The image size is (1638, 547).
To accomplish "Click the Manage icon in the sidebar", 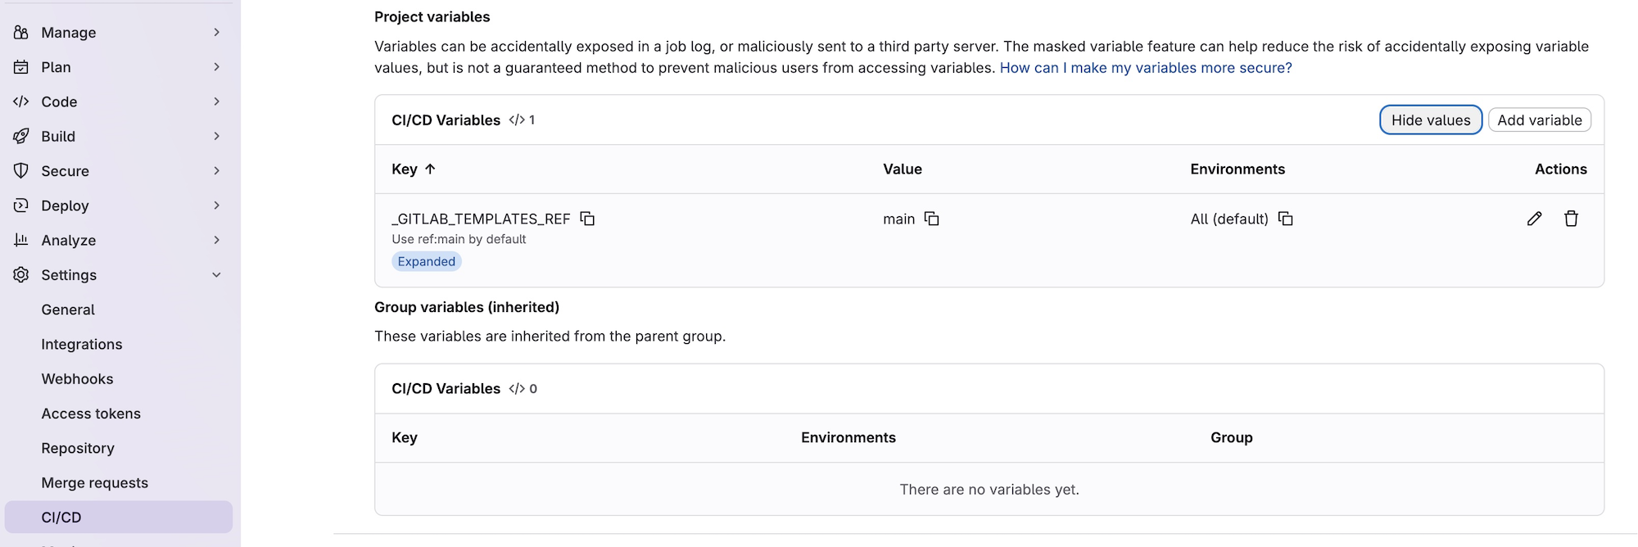I will 21,32.
